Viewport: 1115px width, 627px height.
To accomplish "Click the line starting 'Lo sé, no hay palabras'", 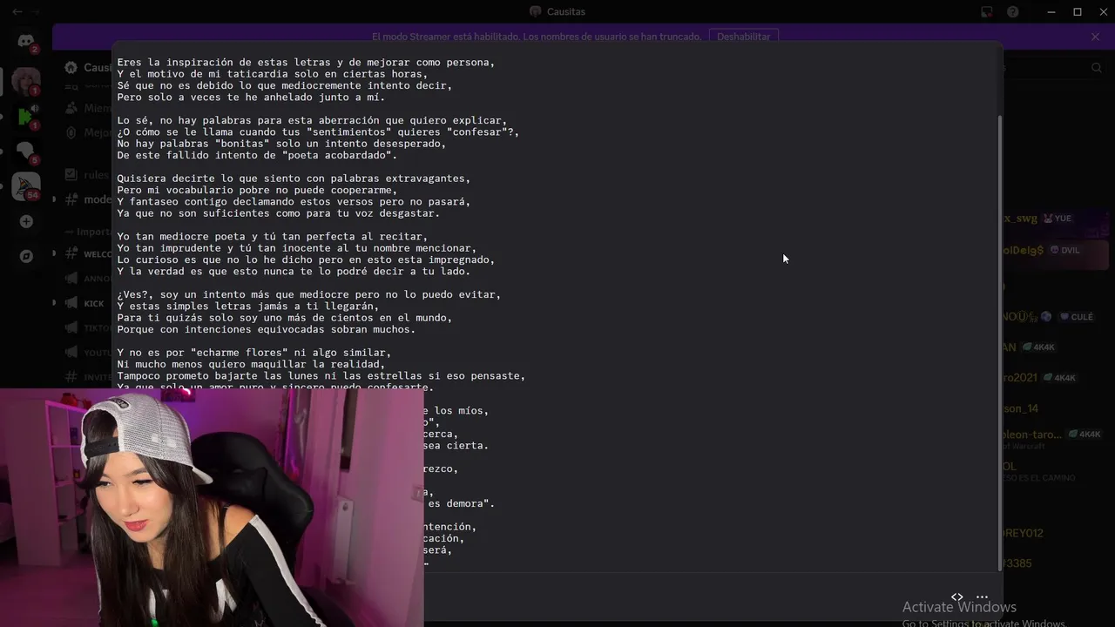I will coord(312,121).
